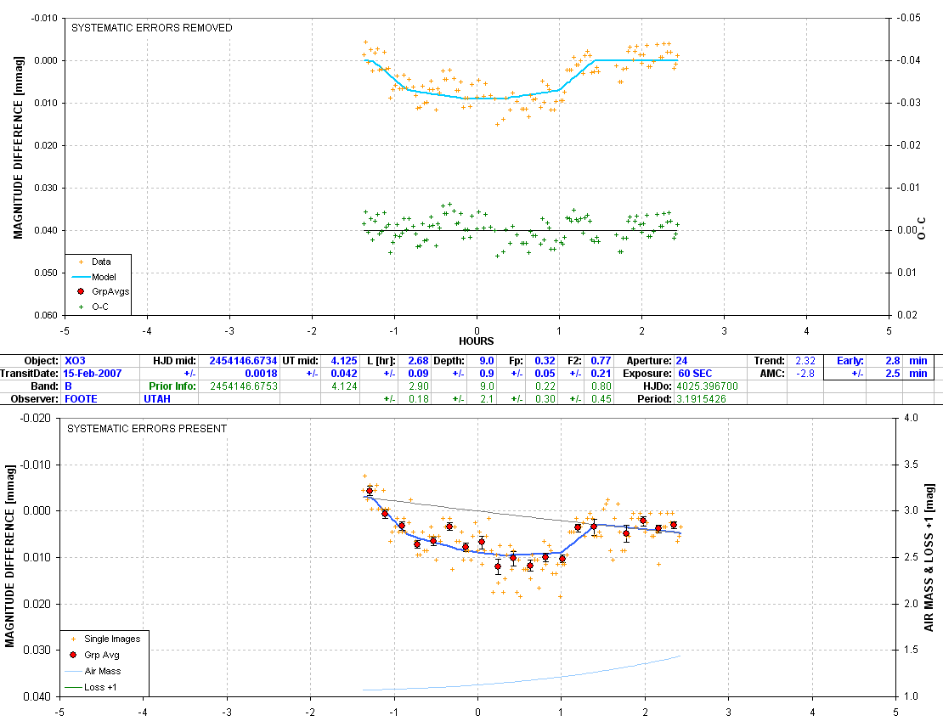Select the Aperture value 24
This screenshot has width=943, height=721.
pyautogui.click(x=681, y=361)
